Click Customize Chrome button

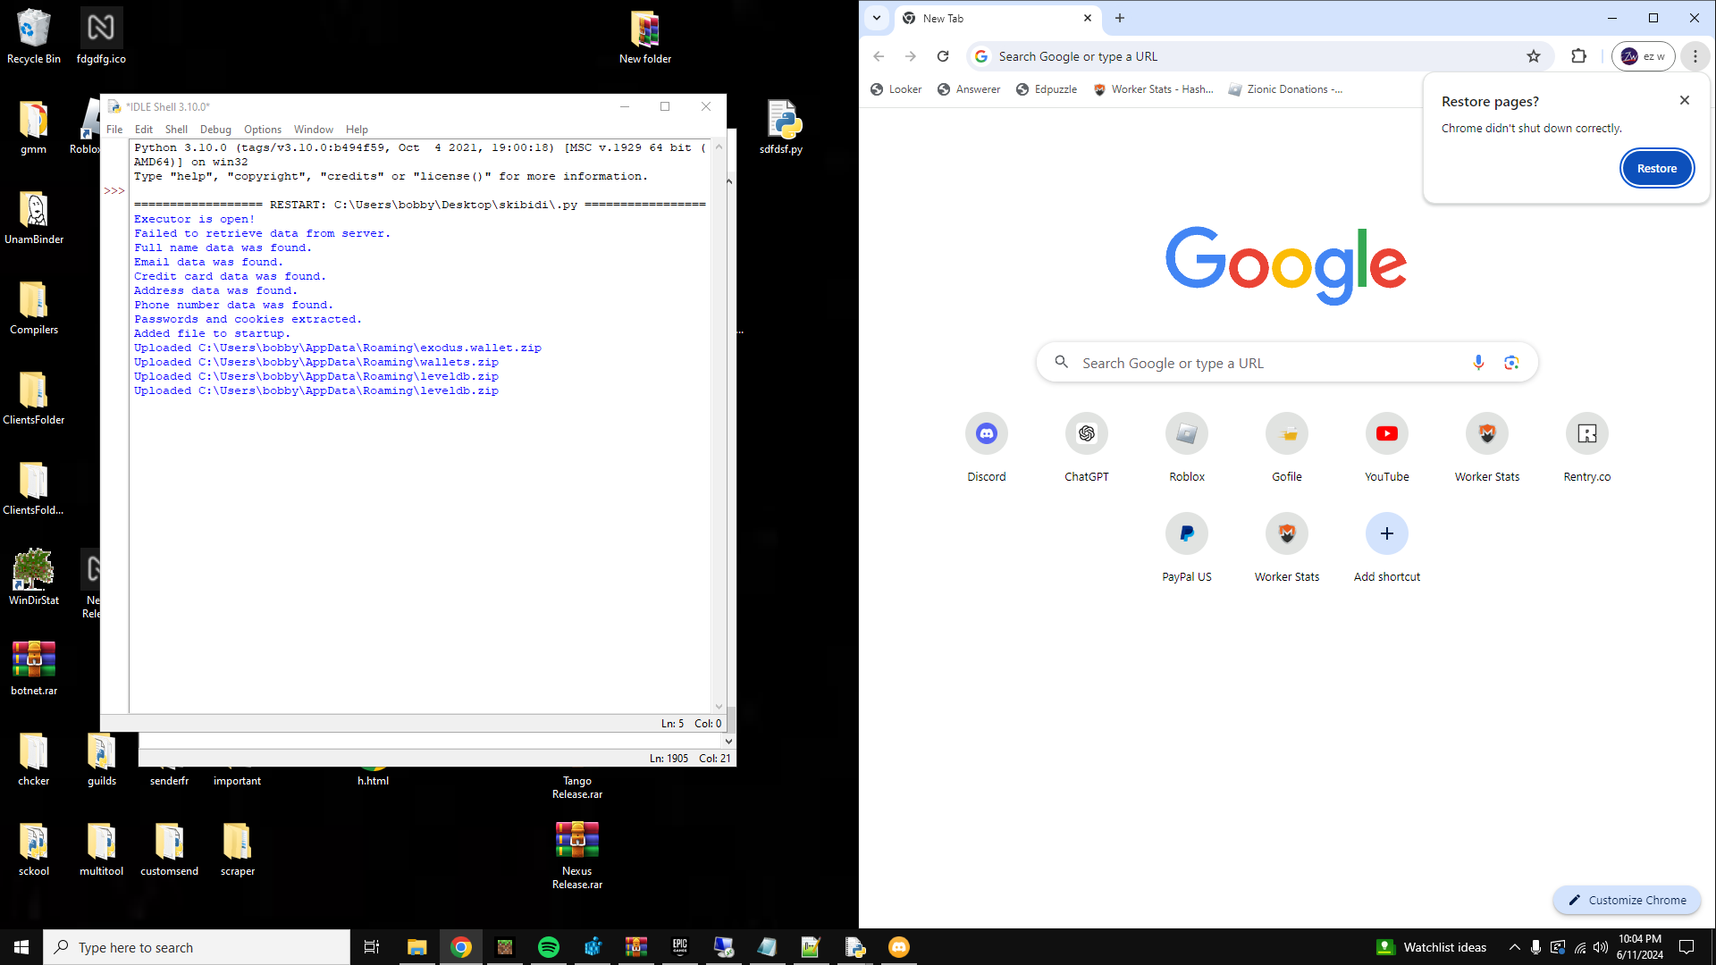click(1627, 900)
